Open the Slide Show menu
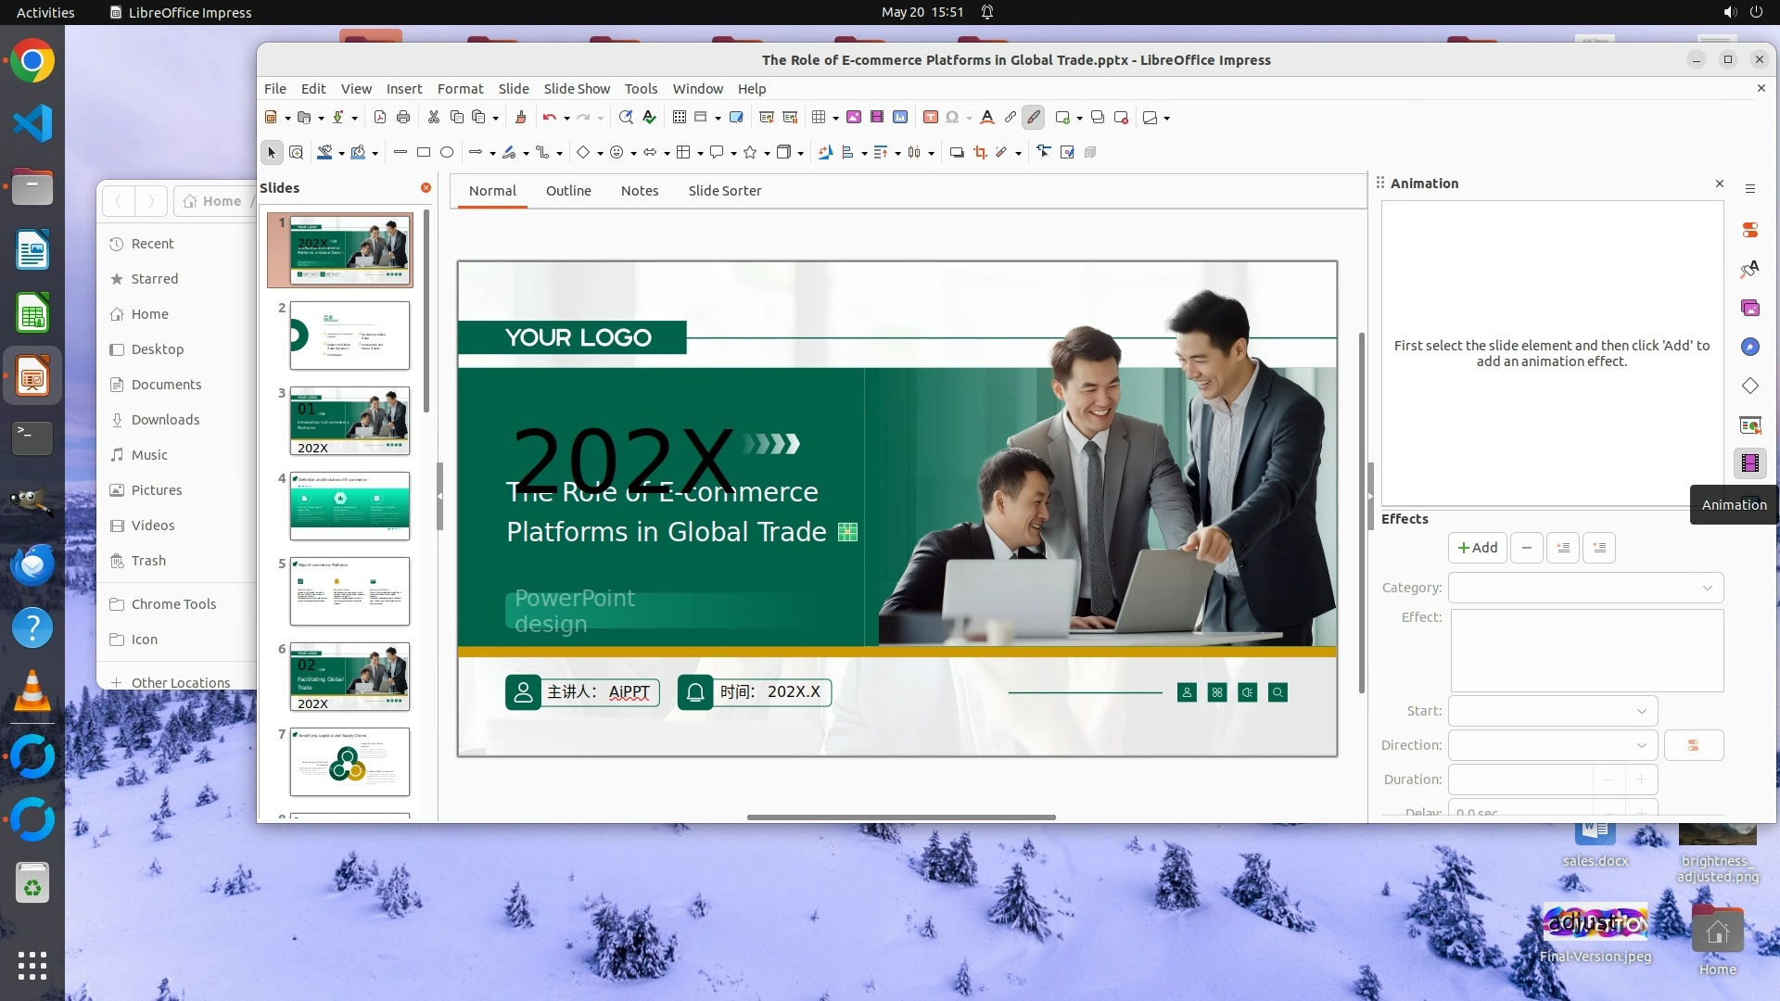 click(576, 89)
